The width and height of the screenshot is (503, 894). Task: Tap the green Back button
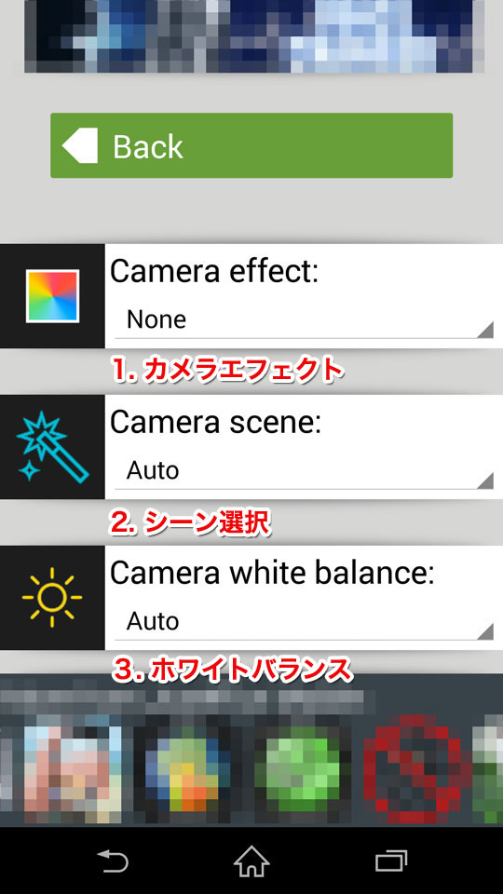[251, 145]
